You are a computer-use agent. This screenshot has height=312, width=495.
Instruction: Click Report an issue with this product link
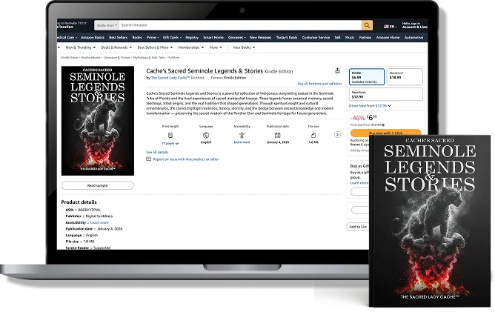click(185, 159)
